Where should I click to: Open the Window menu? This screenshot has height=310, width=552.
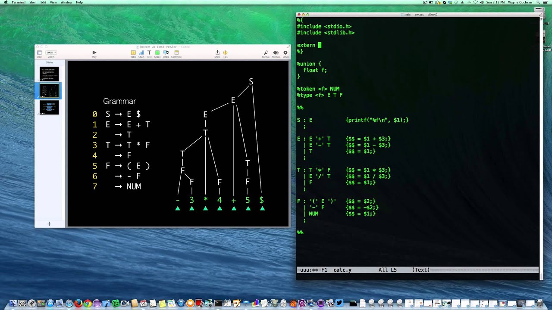pyautogui.click(x=66, y=3)
